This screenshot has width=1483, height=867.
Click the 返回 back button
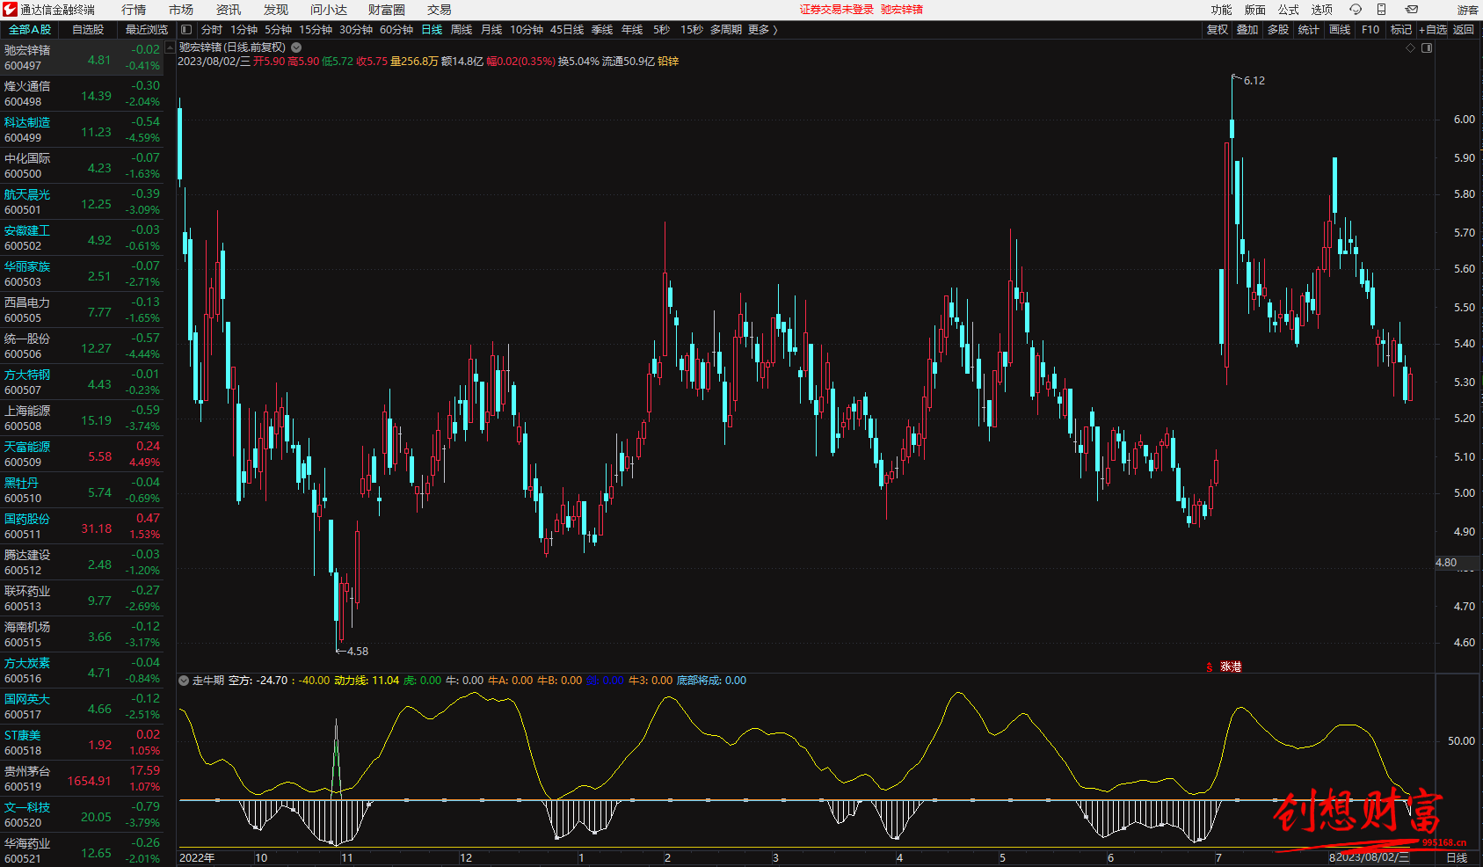point(1464,30)
